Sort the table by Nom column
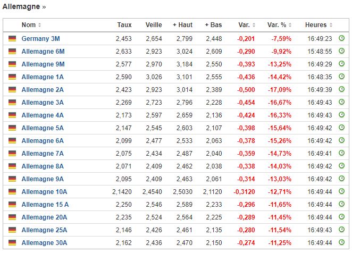Image resolution: width=352 pixels, height=253 pixels. pyautogui.click(x=31, y=25)
